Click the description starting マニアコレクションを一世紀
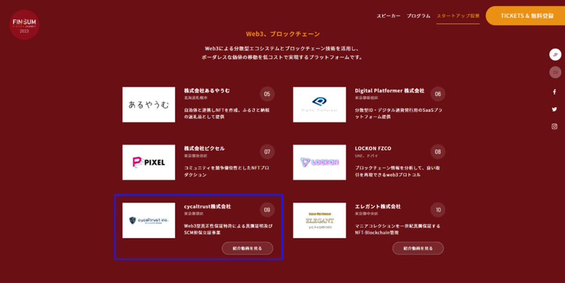The height and width of the screenshot is (283, 565). tap(397, 229)
